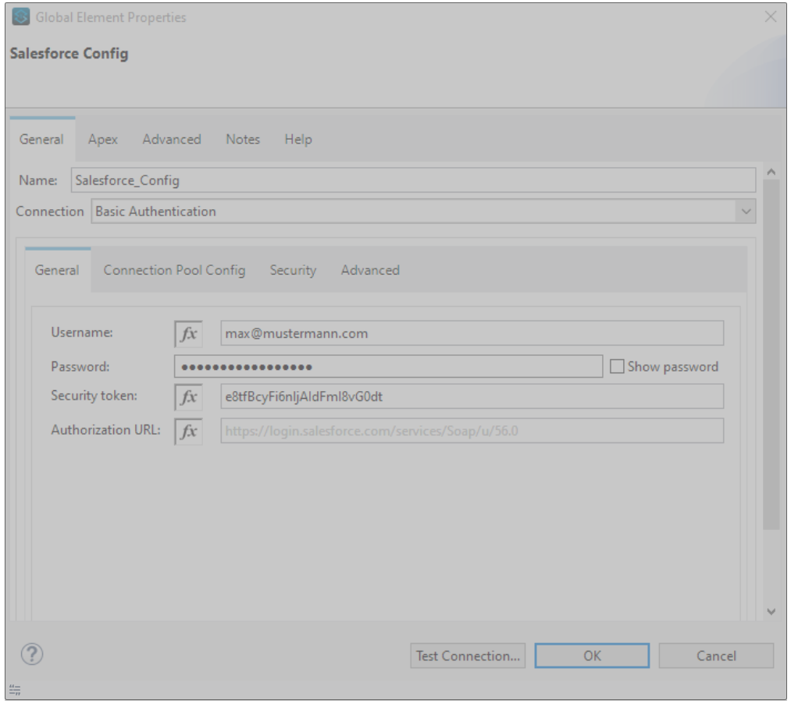
Task: Focus the Password field
Action: click(x=388, y=366)
